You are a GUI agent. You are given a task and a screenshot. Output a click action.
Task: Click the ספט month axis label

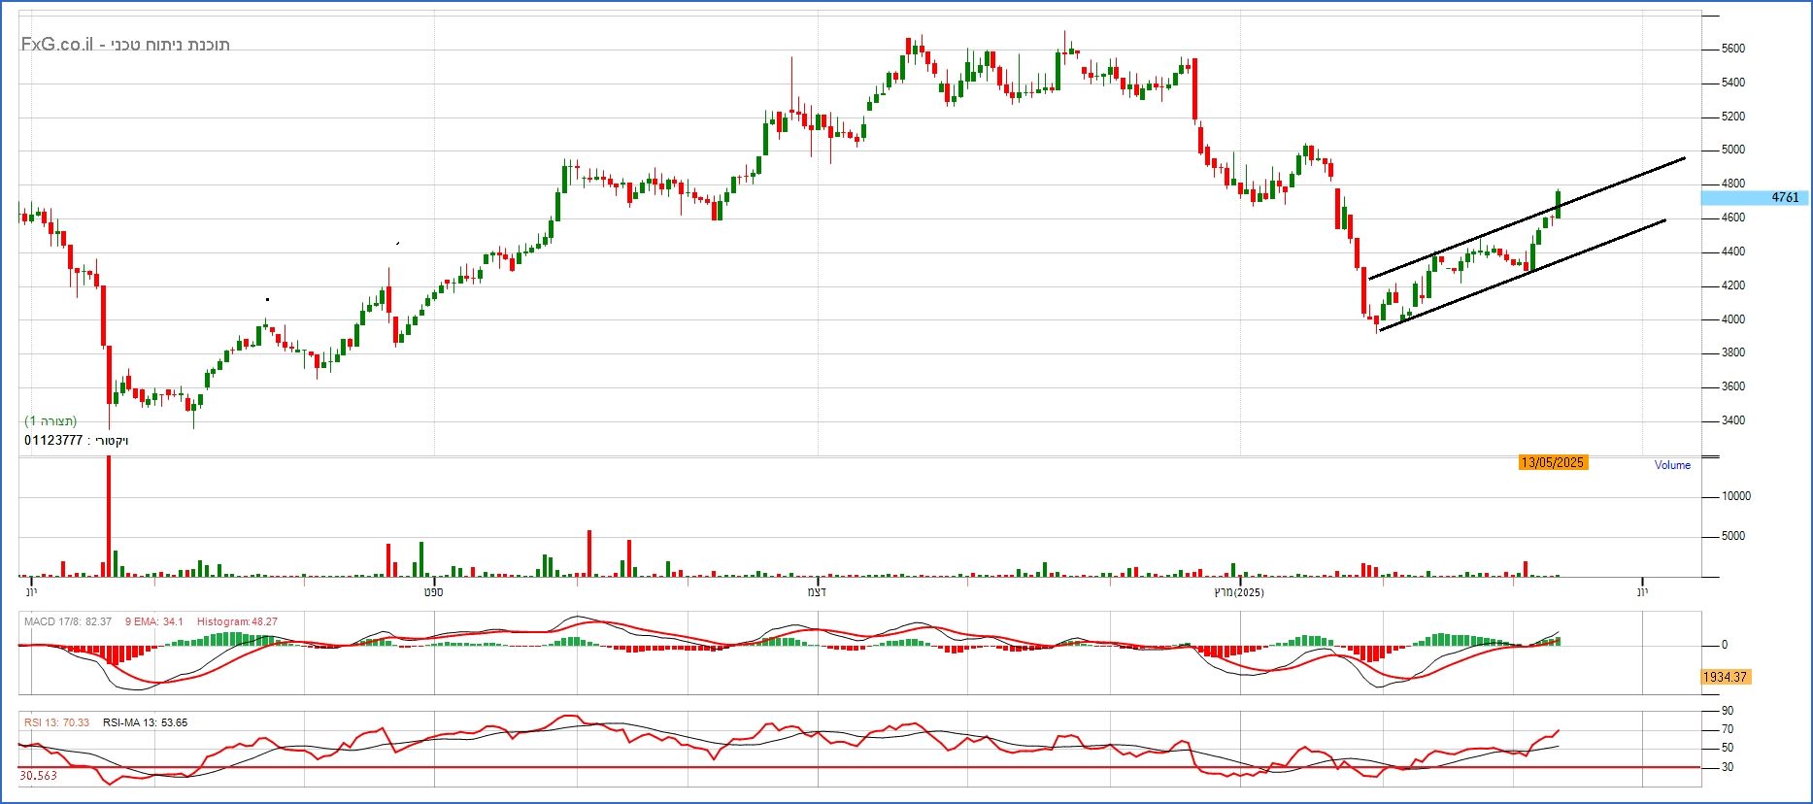click(433, 592)
